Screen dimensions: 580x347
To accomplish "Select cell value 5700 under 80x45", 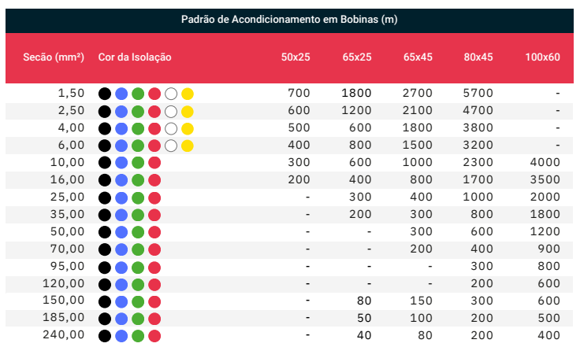I will 478,93.
